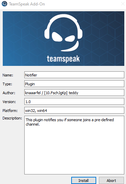Click the TeamSpeak icon in title bar
This screenshot has height=184, width=126.
4,4
